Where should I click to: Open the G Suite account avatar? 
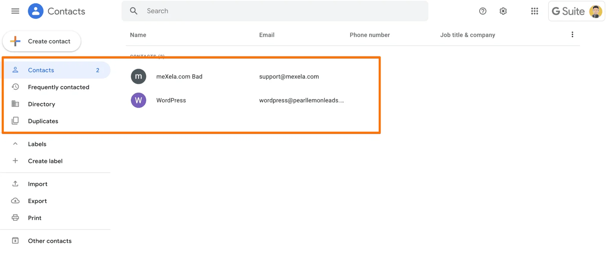click(596, 11)
